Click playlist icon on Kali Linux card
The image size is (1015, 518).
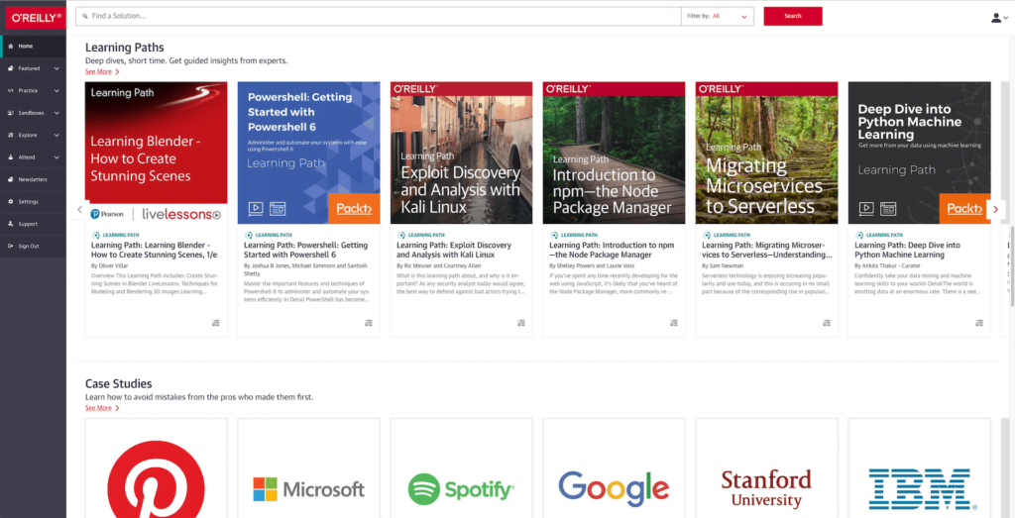(520, 323)
